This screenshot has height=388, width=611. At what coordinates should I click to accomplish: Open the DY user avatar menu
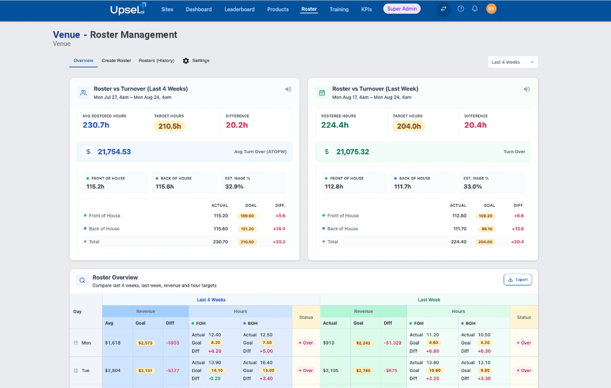491,9
